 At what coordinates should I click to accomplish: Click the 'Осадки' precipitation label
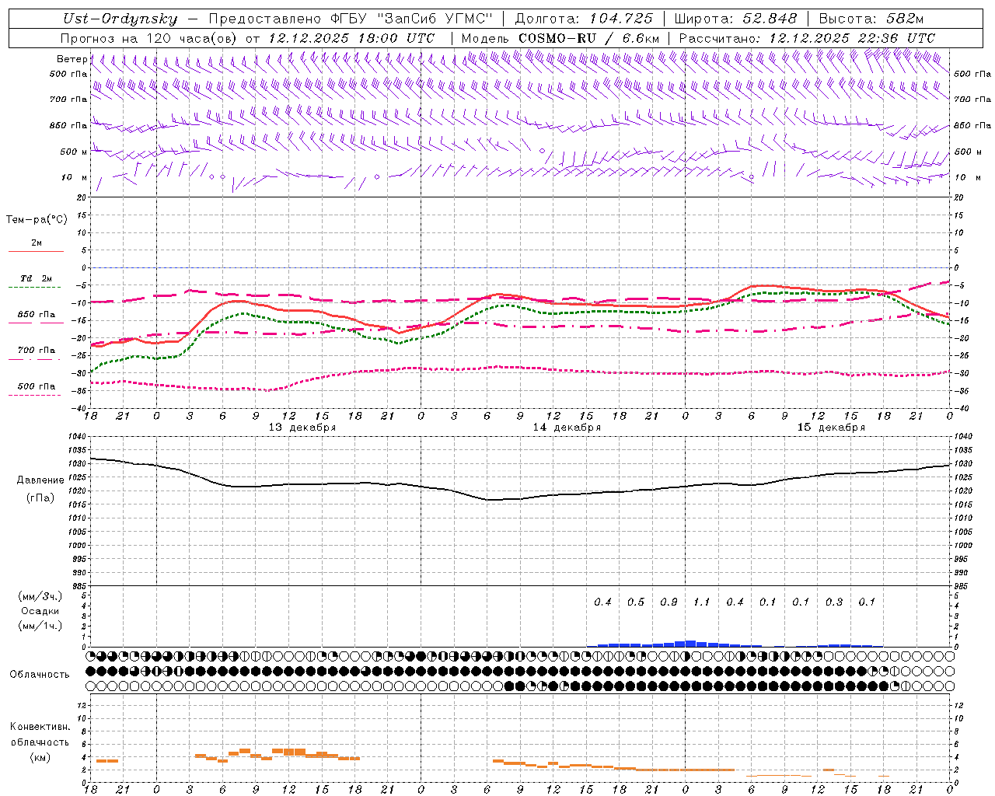click(x=40, y=611)
